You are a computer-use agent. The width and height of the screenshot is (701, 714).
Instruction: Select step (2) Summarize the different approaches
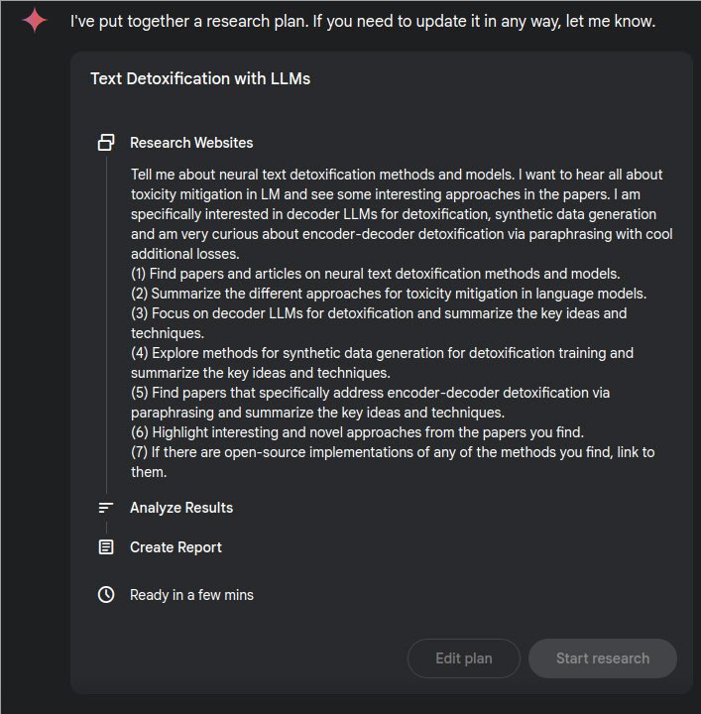point(389,294)
